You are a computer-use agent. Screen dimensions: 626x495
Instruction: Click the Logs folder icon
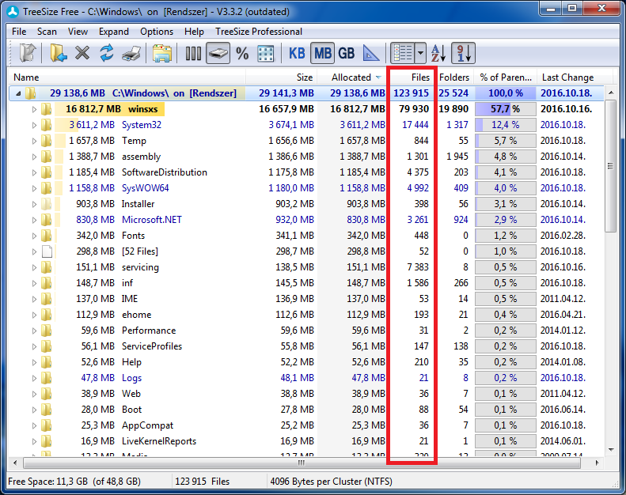(x=47, y=378)
